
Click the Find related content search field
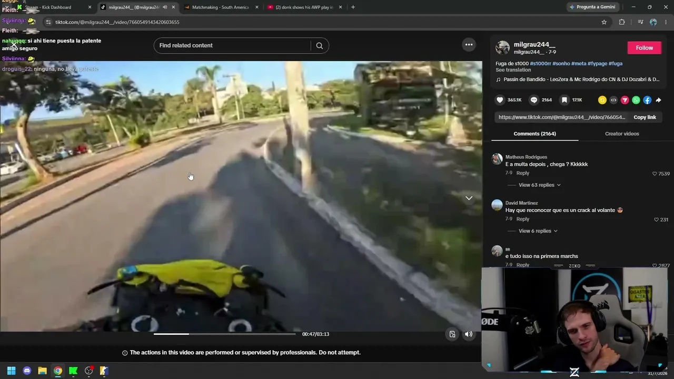235,46
